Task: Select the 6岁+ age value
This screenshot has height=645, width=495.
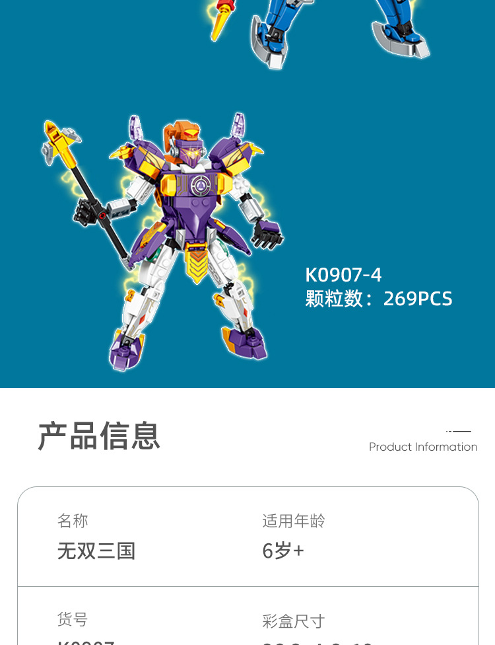Action: point(283,550)
